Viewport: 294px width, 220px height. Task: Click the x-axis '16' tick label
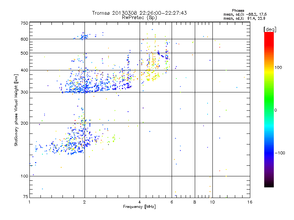[250, 202]
